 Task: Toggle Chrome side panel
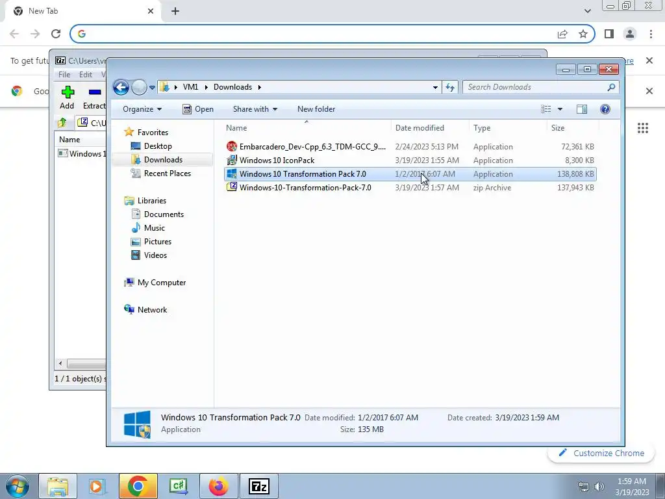[x=609, y=34]
